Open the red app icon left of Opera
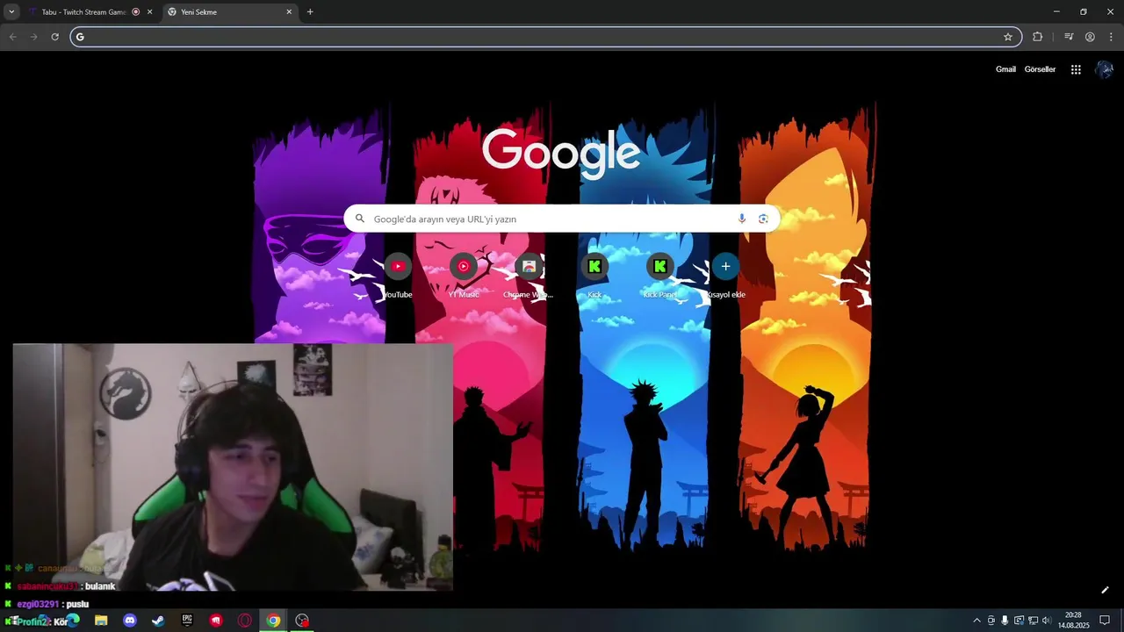 pos(216,621)
